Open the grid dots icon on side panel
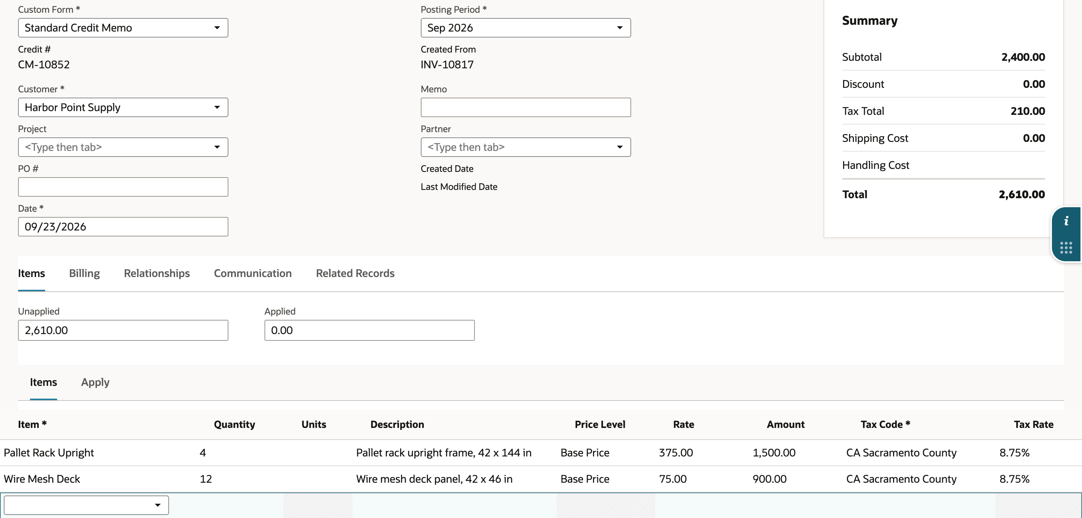The width and height of the screenshot is (1082, 518). tap(1066, 248)
